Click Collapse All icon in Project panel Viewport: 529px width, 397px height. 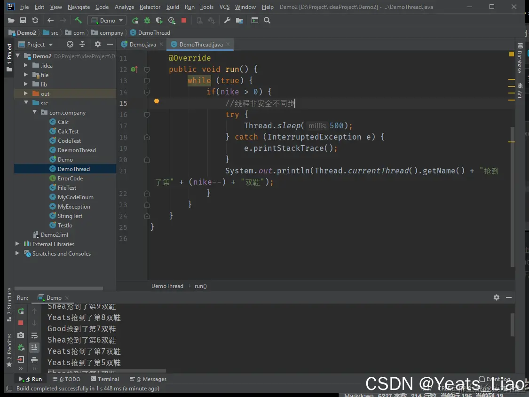click(82, 45)
